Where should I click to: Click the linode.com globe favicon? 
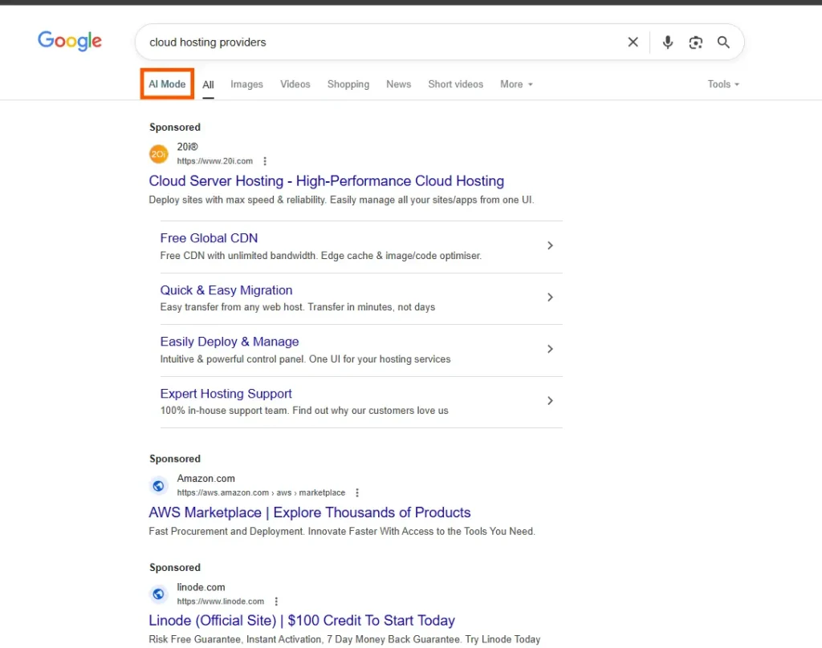tap(158, 594)
